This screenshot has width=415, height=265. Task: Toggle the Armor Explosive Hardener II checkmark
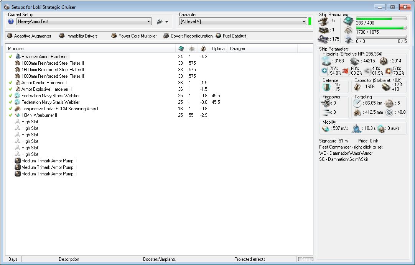(x=11, y=89)
